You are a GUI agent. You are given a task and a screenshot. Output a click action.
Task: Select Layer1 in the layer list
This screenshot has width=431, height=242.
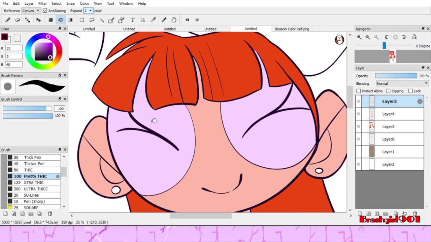click(390, 152)
